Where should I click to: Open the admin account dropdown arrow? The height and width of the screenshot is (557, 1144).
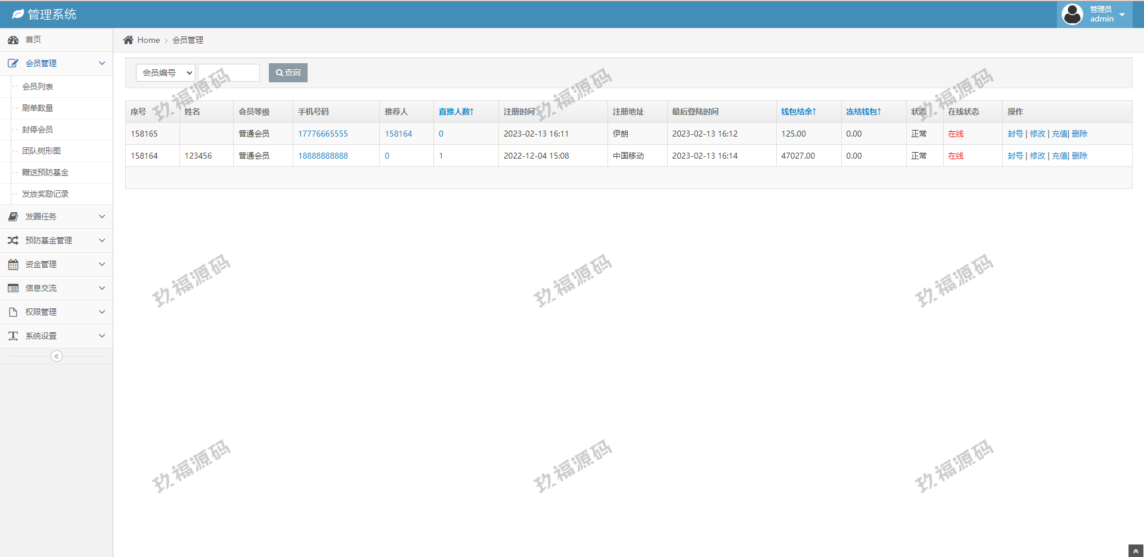1122,15
